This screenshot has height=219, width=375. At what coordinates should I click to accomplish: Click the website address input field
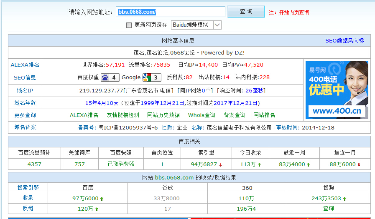pos(171,12)
